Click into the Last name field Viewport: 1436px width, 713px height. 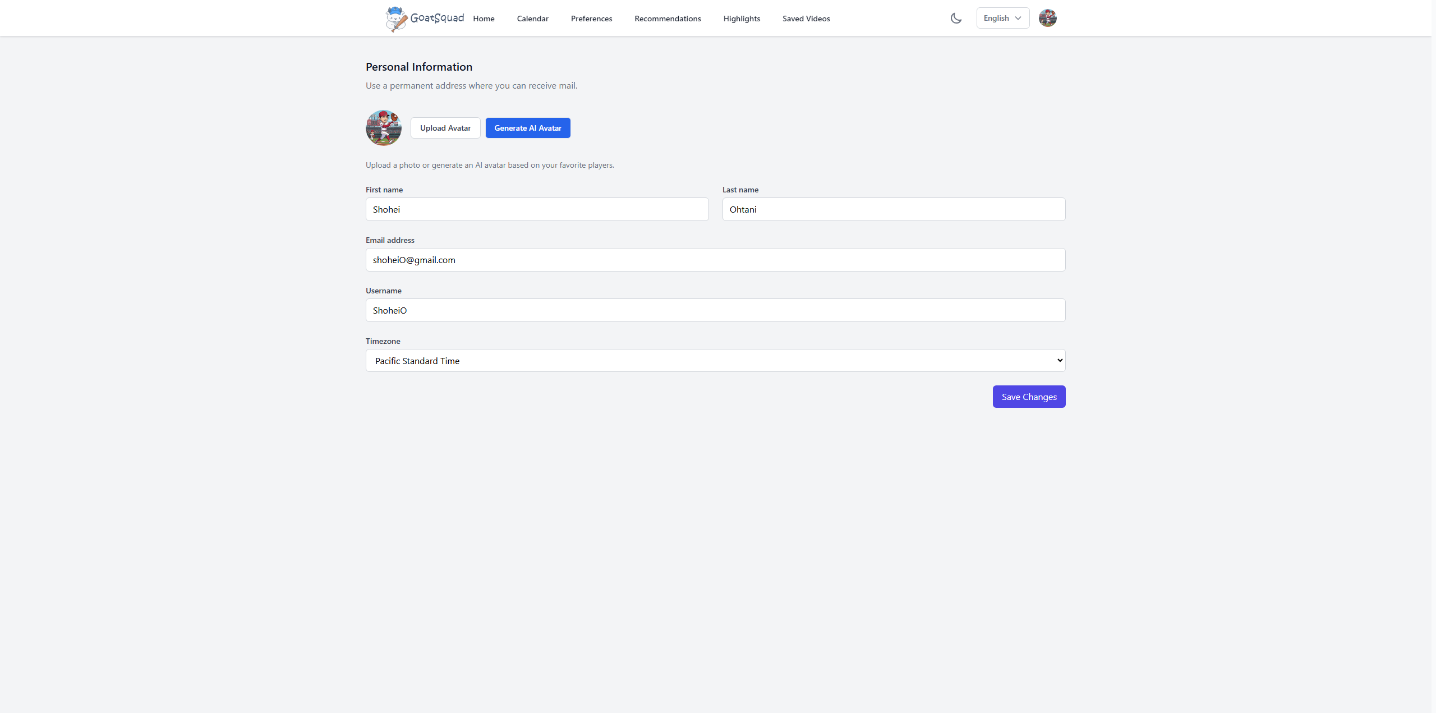pos(894,209)
